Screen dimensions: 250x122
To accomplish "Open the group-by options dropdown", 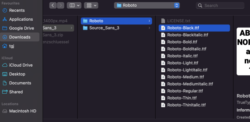I will [x=91, y=5].
